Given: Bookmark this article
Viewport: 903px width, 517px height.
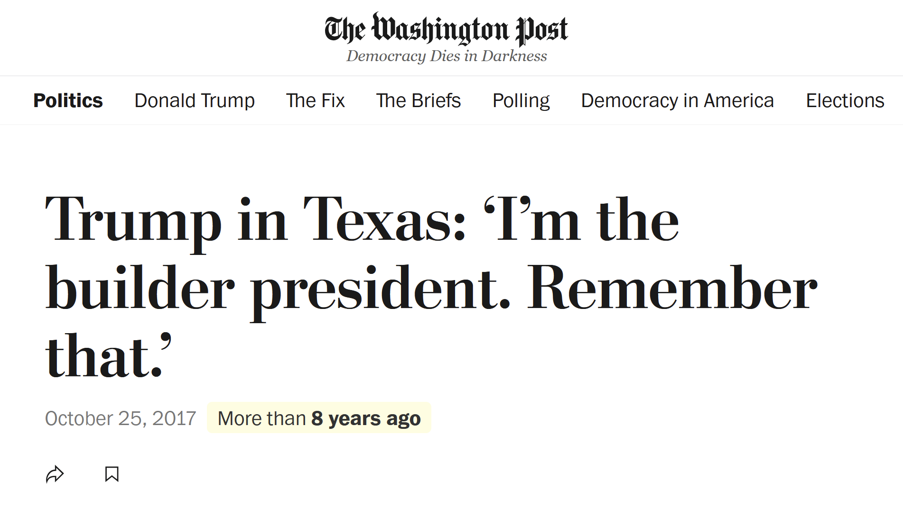Looking at the screenshot, I should 112,474.
